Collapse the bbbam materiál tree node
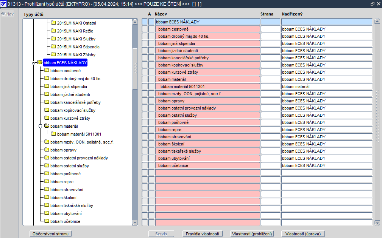 point(41,126)
